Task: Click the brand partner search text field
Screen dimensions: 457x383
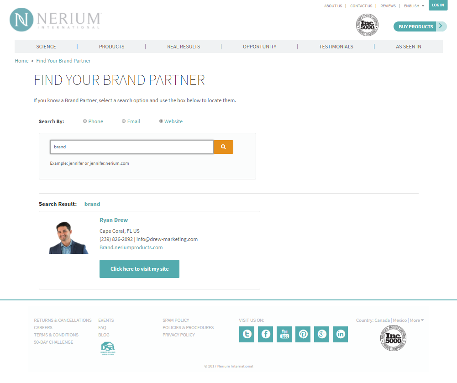Action: click(131, 147)
